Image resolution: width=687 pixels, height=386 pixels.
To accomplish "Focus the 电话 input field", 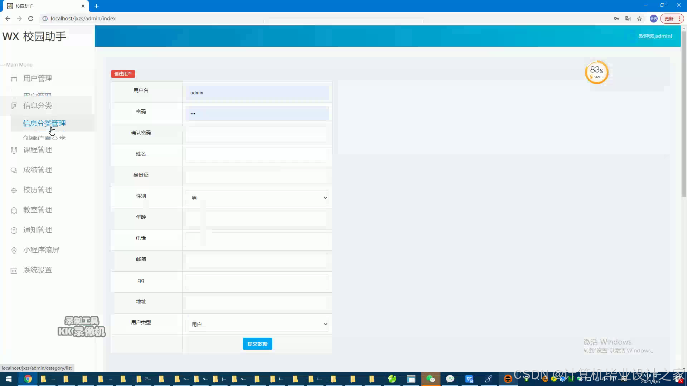I will tap(257, 240).
